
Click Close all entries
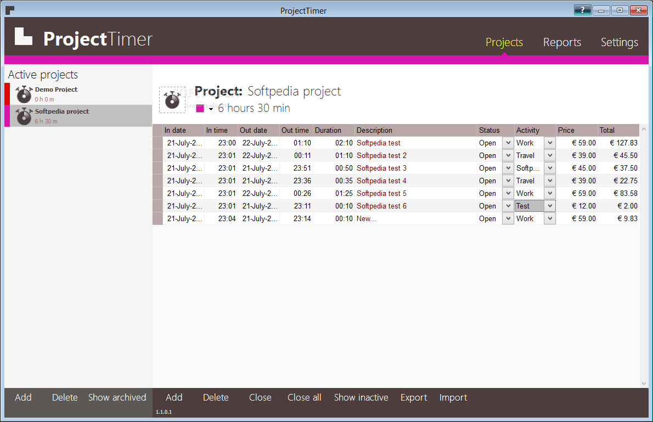pos(305,397)
